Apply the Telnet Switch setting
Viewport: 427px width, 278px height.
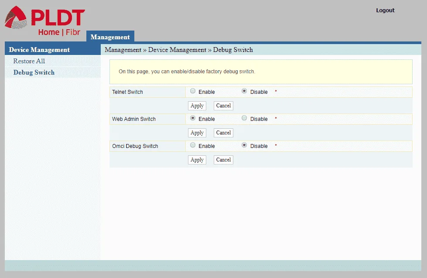pos(197,106)
